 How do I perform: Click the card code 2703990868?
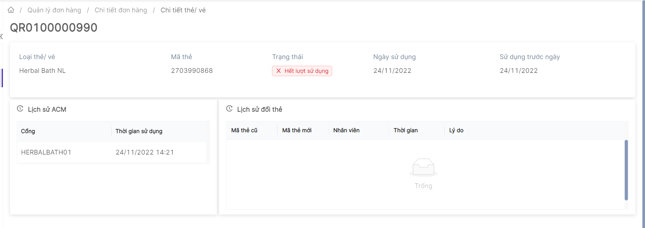click(192, 71)
